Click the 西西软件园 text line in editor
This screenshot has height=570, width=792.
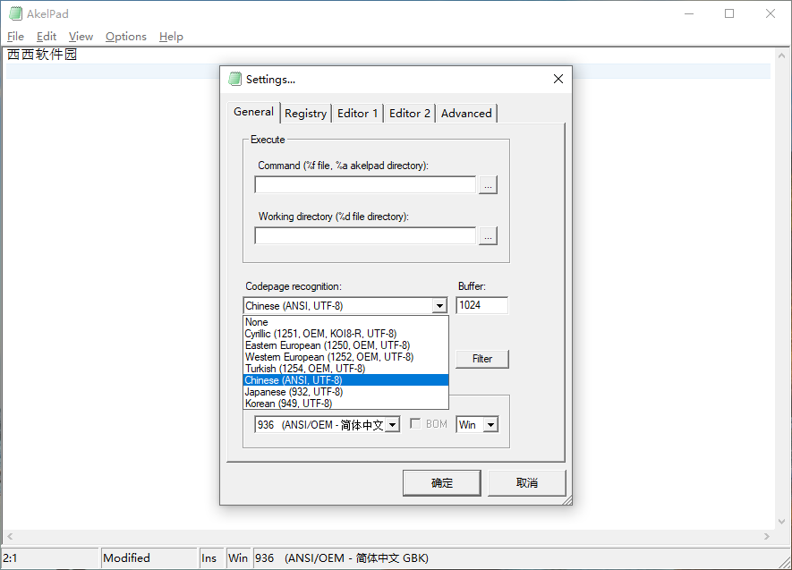pos(42,55)
